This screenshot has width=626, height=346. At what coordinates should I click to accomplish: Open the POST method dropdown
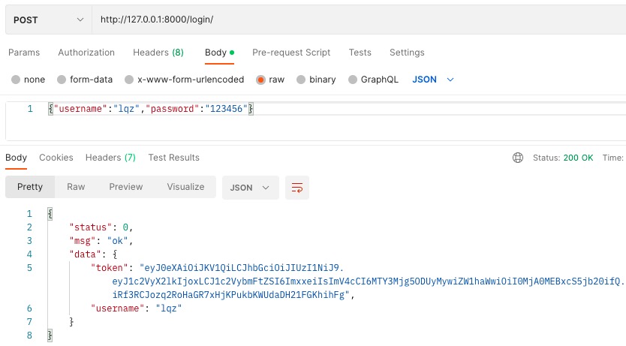[x=48, y=19]
